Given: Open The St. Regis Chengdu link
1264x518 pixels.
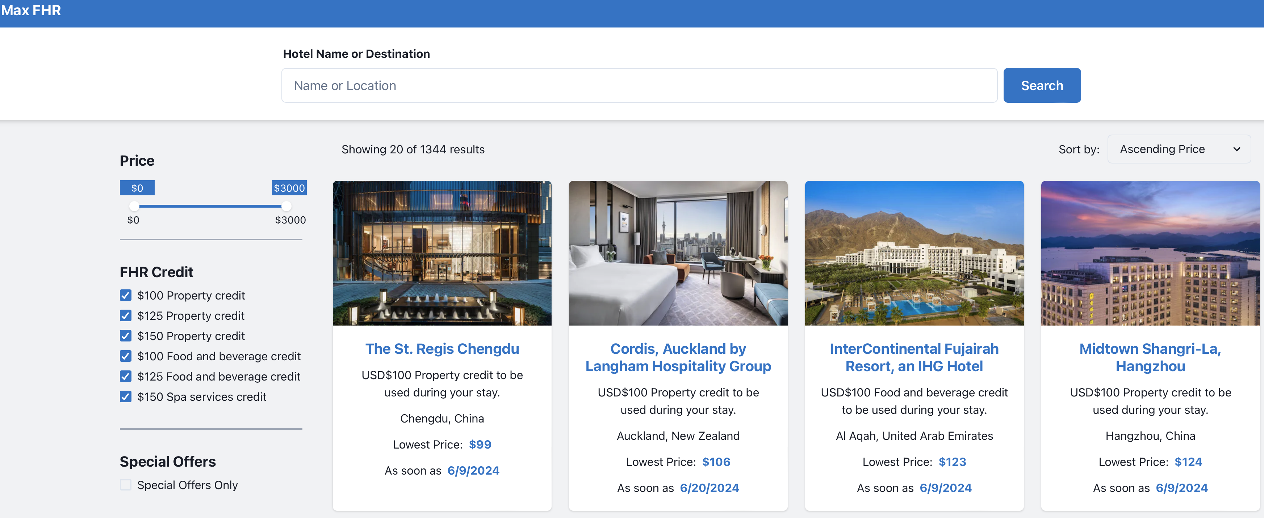Looking at the screenshot, I should click(x=441, y=348).
